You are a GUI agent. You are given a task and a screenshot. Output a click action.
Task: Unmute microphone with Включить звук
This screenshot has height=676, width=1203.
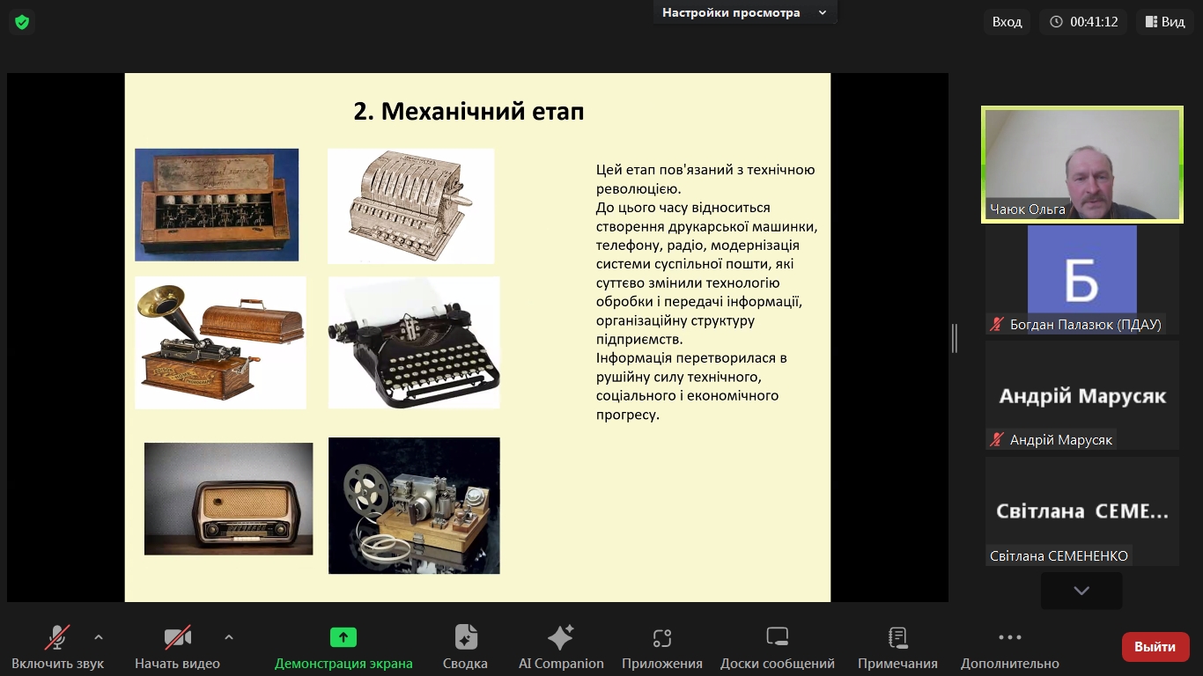click(x=57, y=637)
